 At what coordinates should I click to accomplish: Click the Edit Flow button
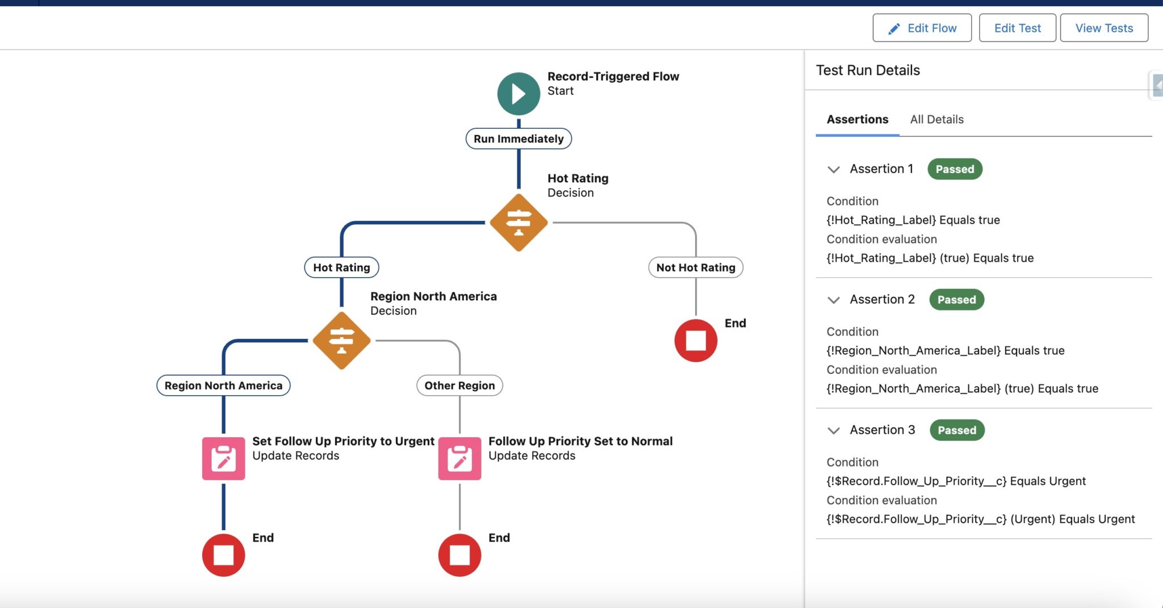922,28
